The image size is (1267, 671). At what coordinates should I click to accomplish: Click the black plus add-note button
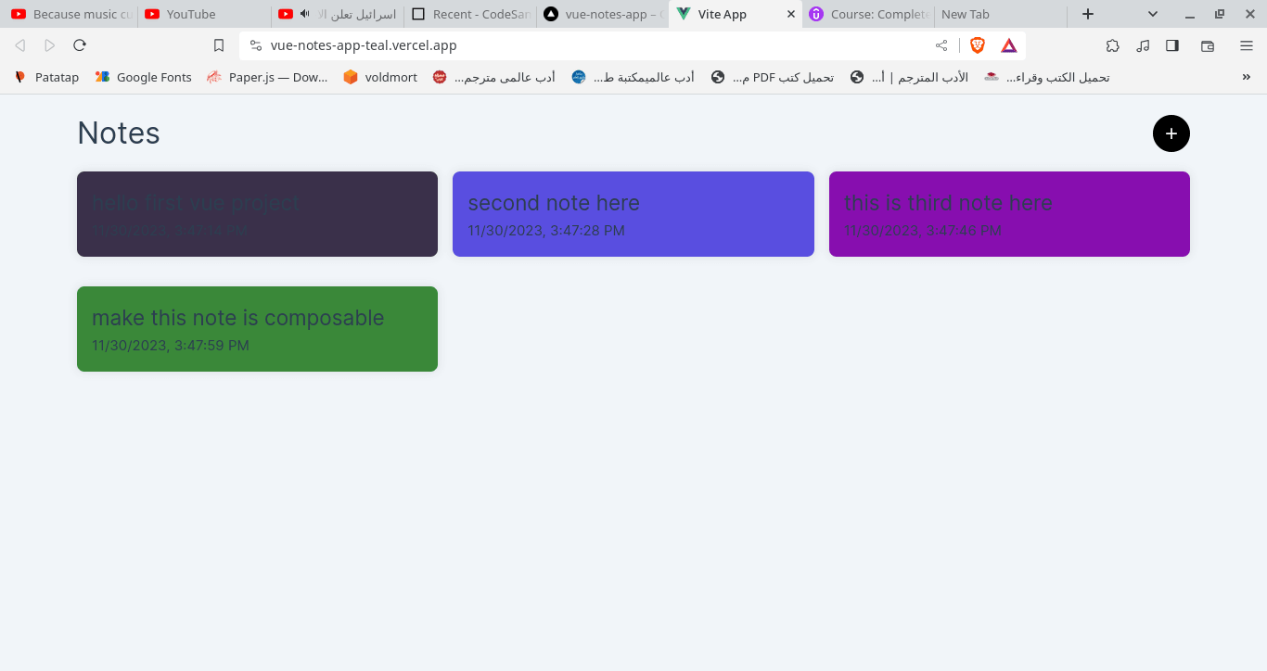tap(1171, 133)
